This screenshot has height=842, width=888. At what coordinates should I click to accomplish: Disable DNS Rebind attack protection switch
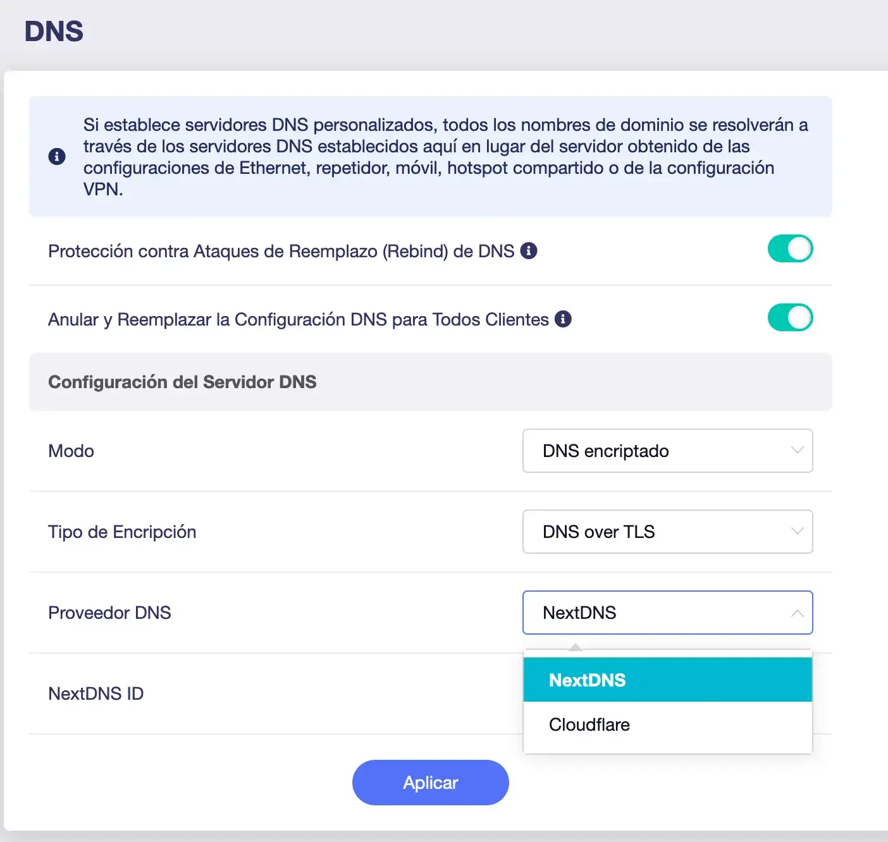[x=790, y=249]
